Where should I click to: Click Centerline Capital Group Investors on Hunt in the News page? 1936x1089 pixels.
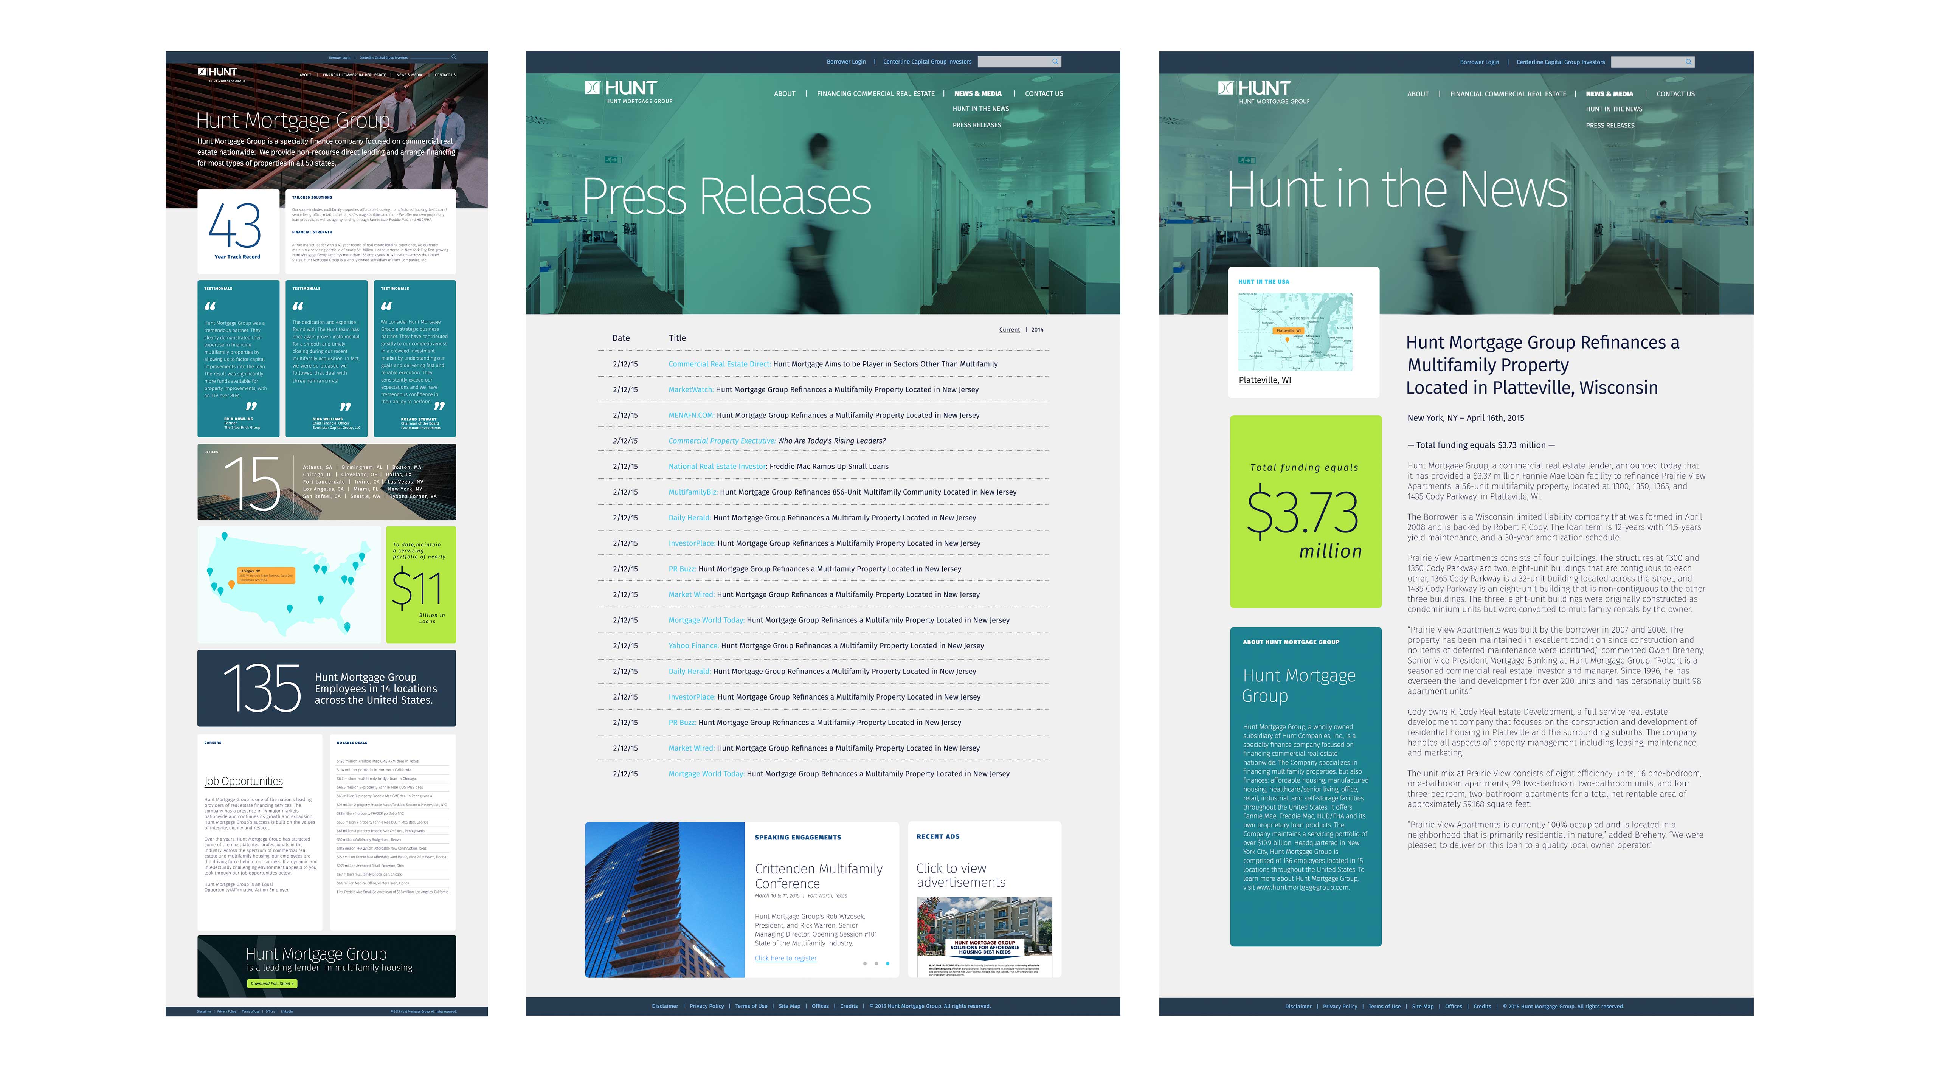point(1560,62)
